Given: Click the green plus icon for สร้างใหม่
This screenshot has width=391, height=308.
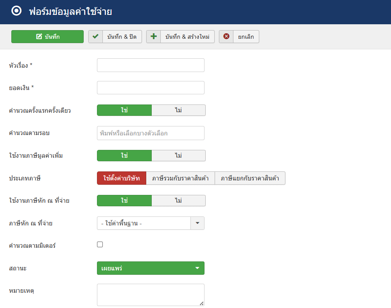Looking at the screenshot, I should click(154, 36).
